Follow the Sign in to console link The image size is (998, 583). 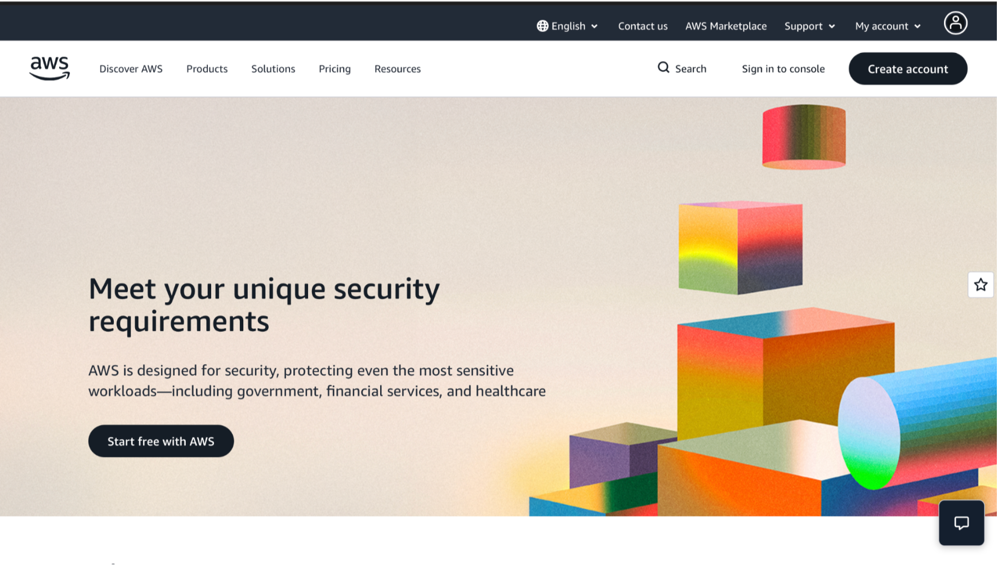(783, 69)
